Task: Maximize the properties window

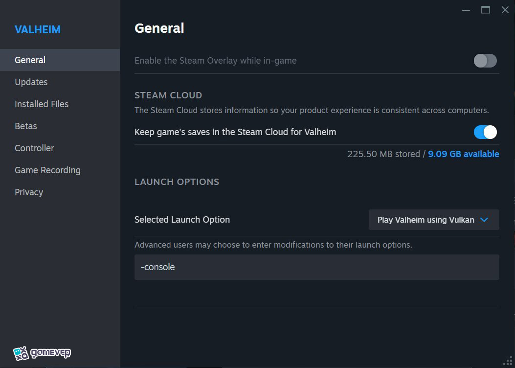Action: click(x=486, y=10)
